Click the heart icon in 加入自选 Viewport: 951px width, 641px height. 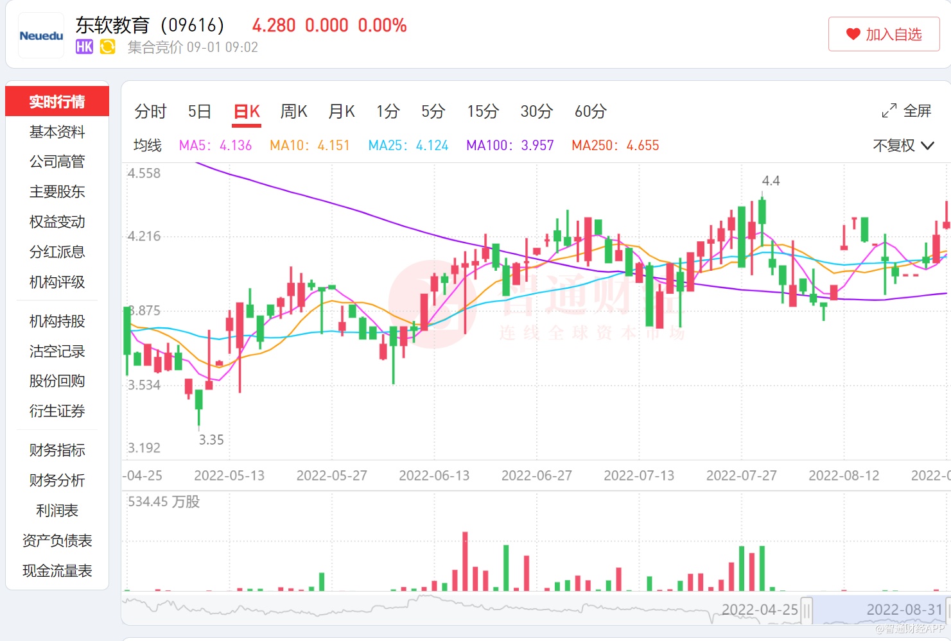tap(853, 34)
